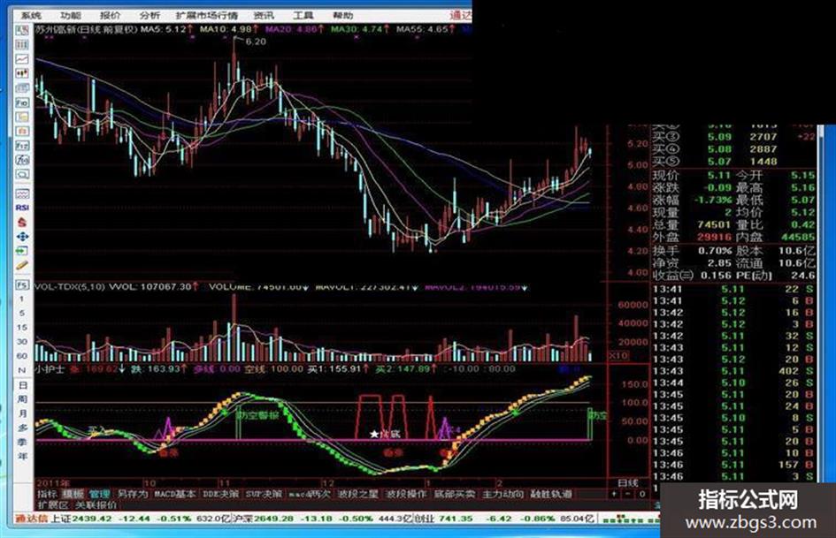Click the blue four-way arrows icon

coord(22,237)
